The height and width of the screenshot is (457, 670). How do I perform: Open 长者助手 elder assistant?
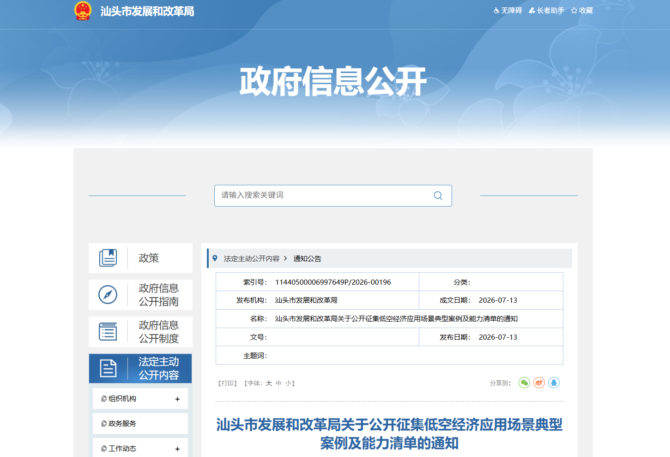pyautogui.click(x=547, y=11)
